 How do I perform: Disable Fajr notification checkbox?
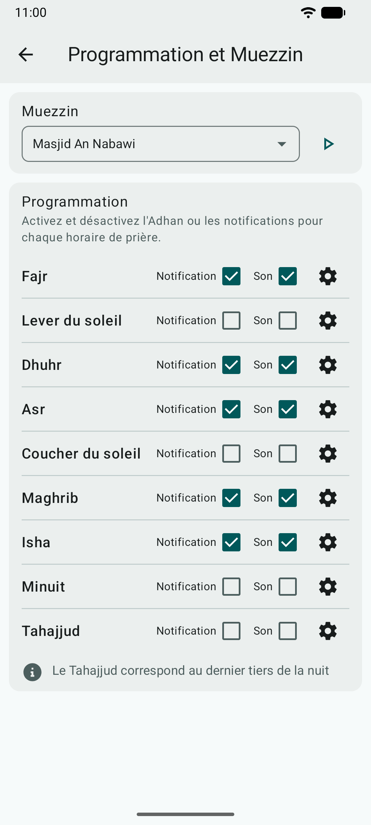(231, 276)
